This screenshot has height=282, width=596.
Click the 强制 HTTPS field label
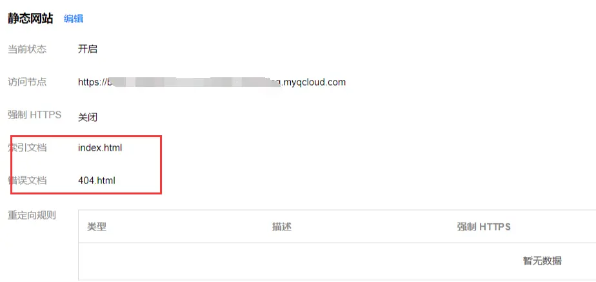(34, 115)
